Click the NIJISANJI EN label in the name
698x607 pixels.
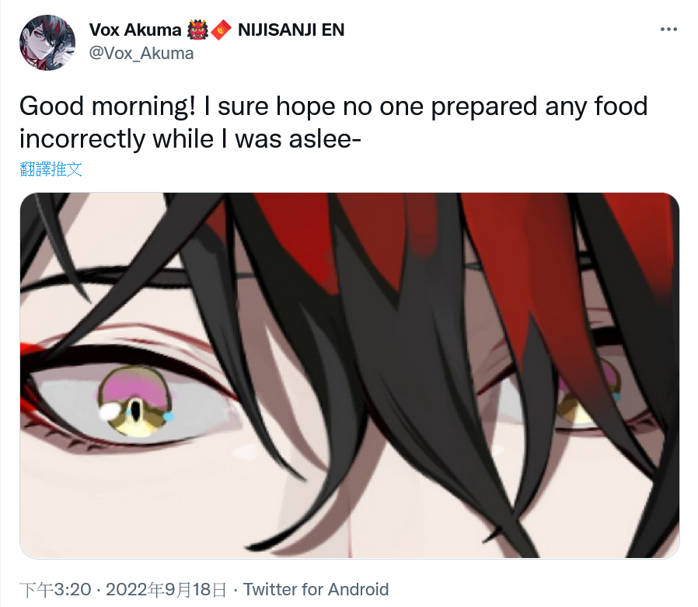click(291, 30)
